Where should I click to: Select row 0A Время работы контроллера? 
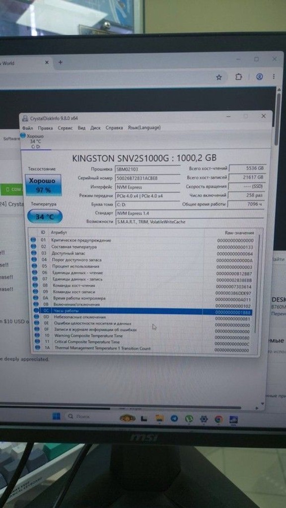[x=142, y=298]
